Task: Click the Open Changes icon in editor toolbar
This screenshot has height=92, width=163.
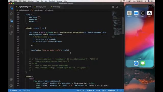Action: [x=113, y=7]
